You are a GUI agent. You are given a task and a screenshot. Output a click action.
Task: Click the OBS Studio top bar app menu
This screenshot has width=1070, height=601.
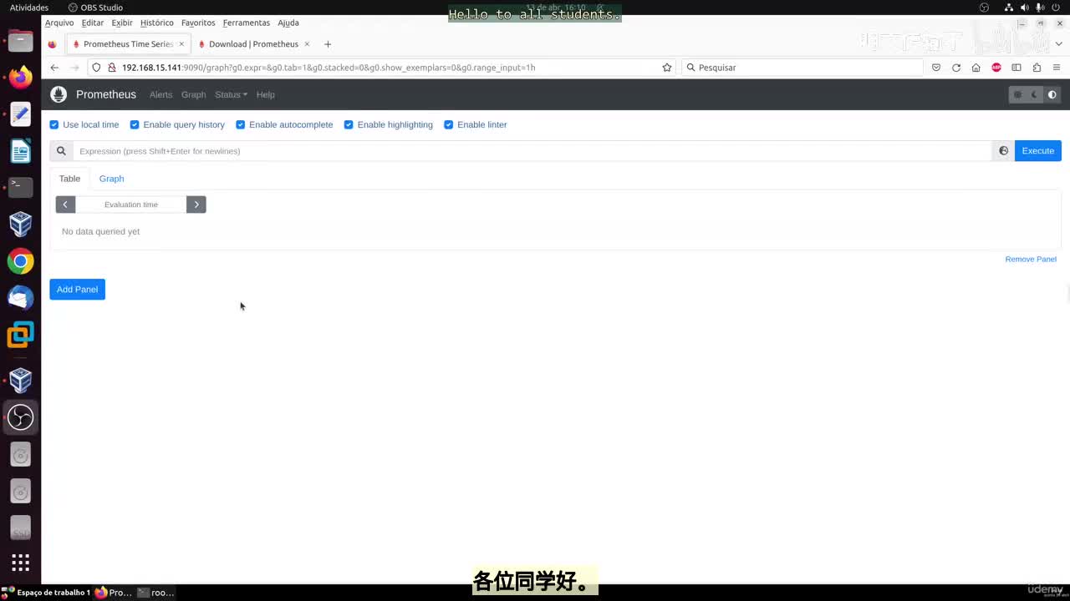tap(95, 8)
